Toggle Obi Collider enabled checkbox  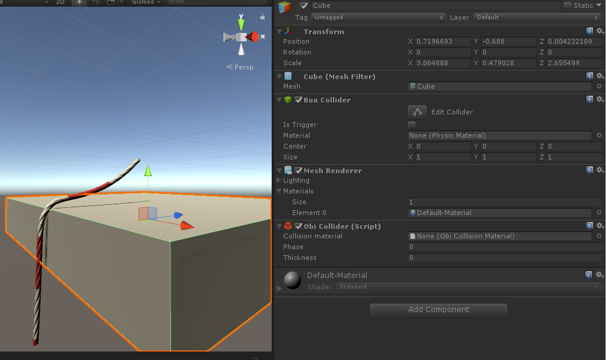pos(298,226)
